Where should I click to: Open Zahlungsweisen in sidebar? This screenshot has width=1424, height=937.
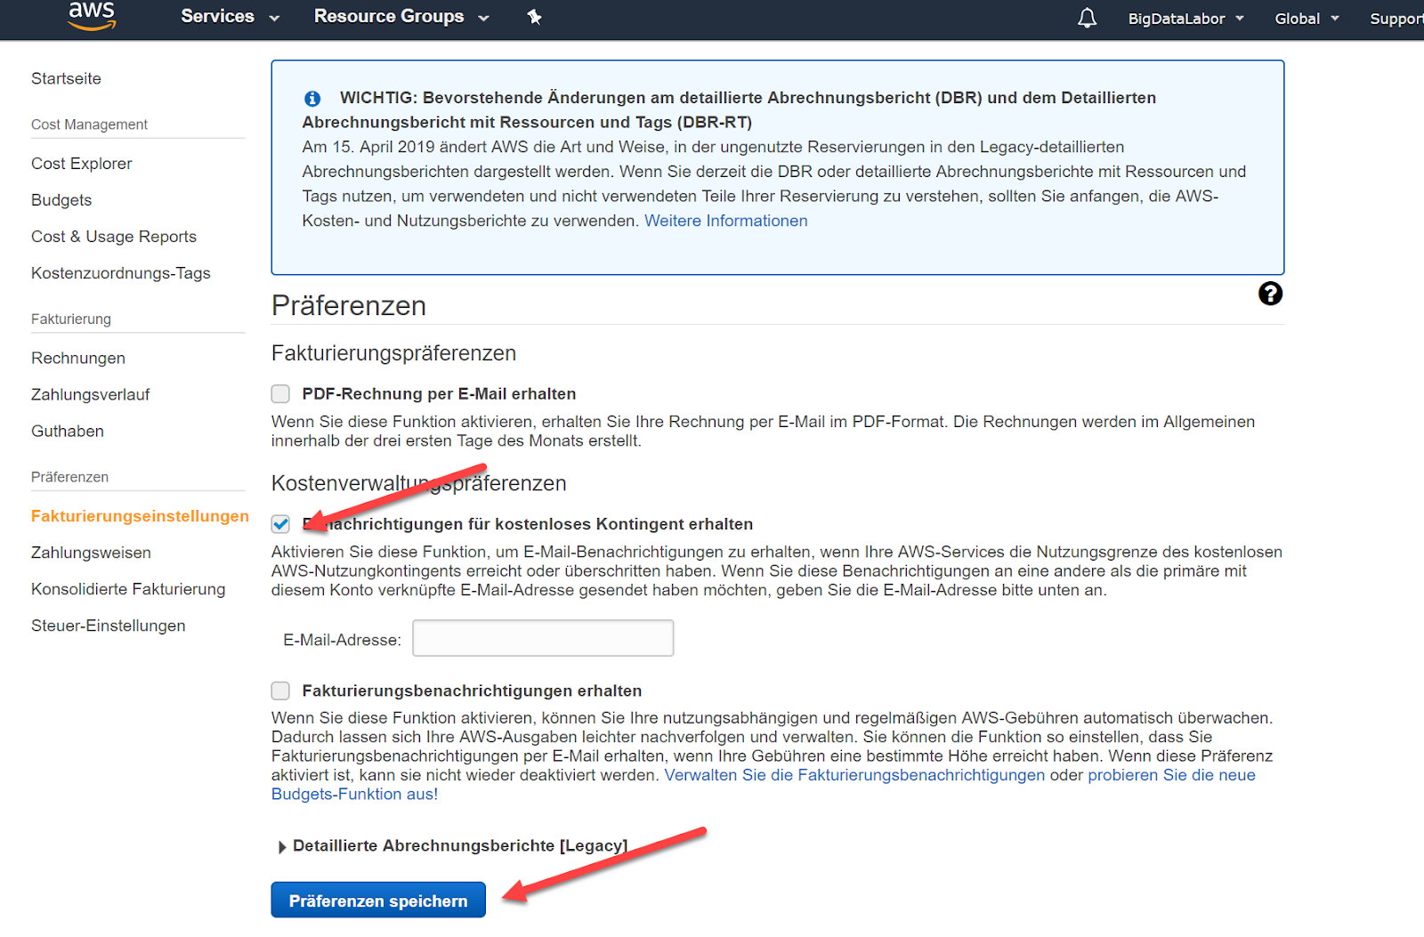point(91,553)
